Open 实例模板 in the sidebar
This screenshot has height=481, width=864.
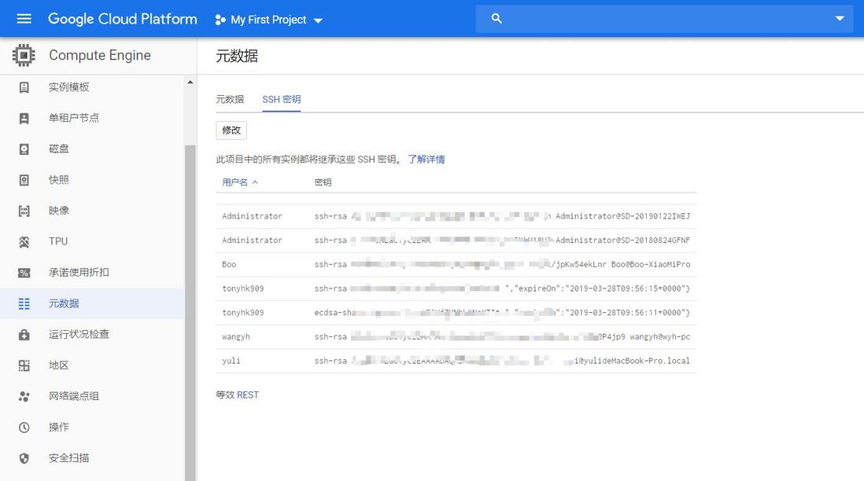pos(69,87)
